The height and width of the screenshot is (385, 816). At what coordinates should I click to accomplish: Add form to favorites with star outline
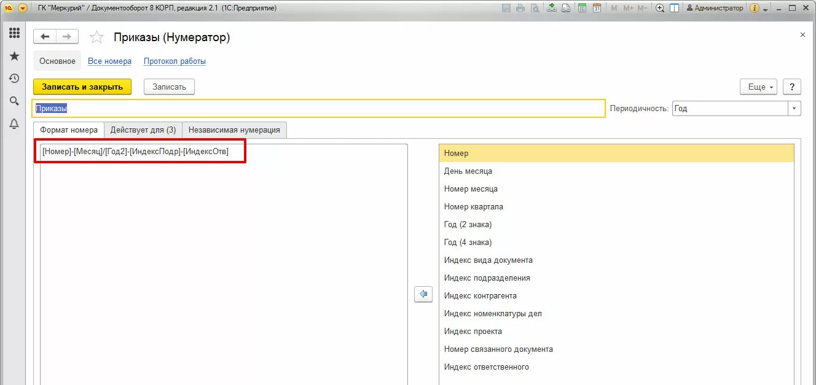(x=96, y=37)
